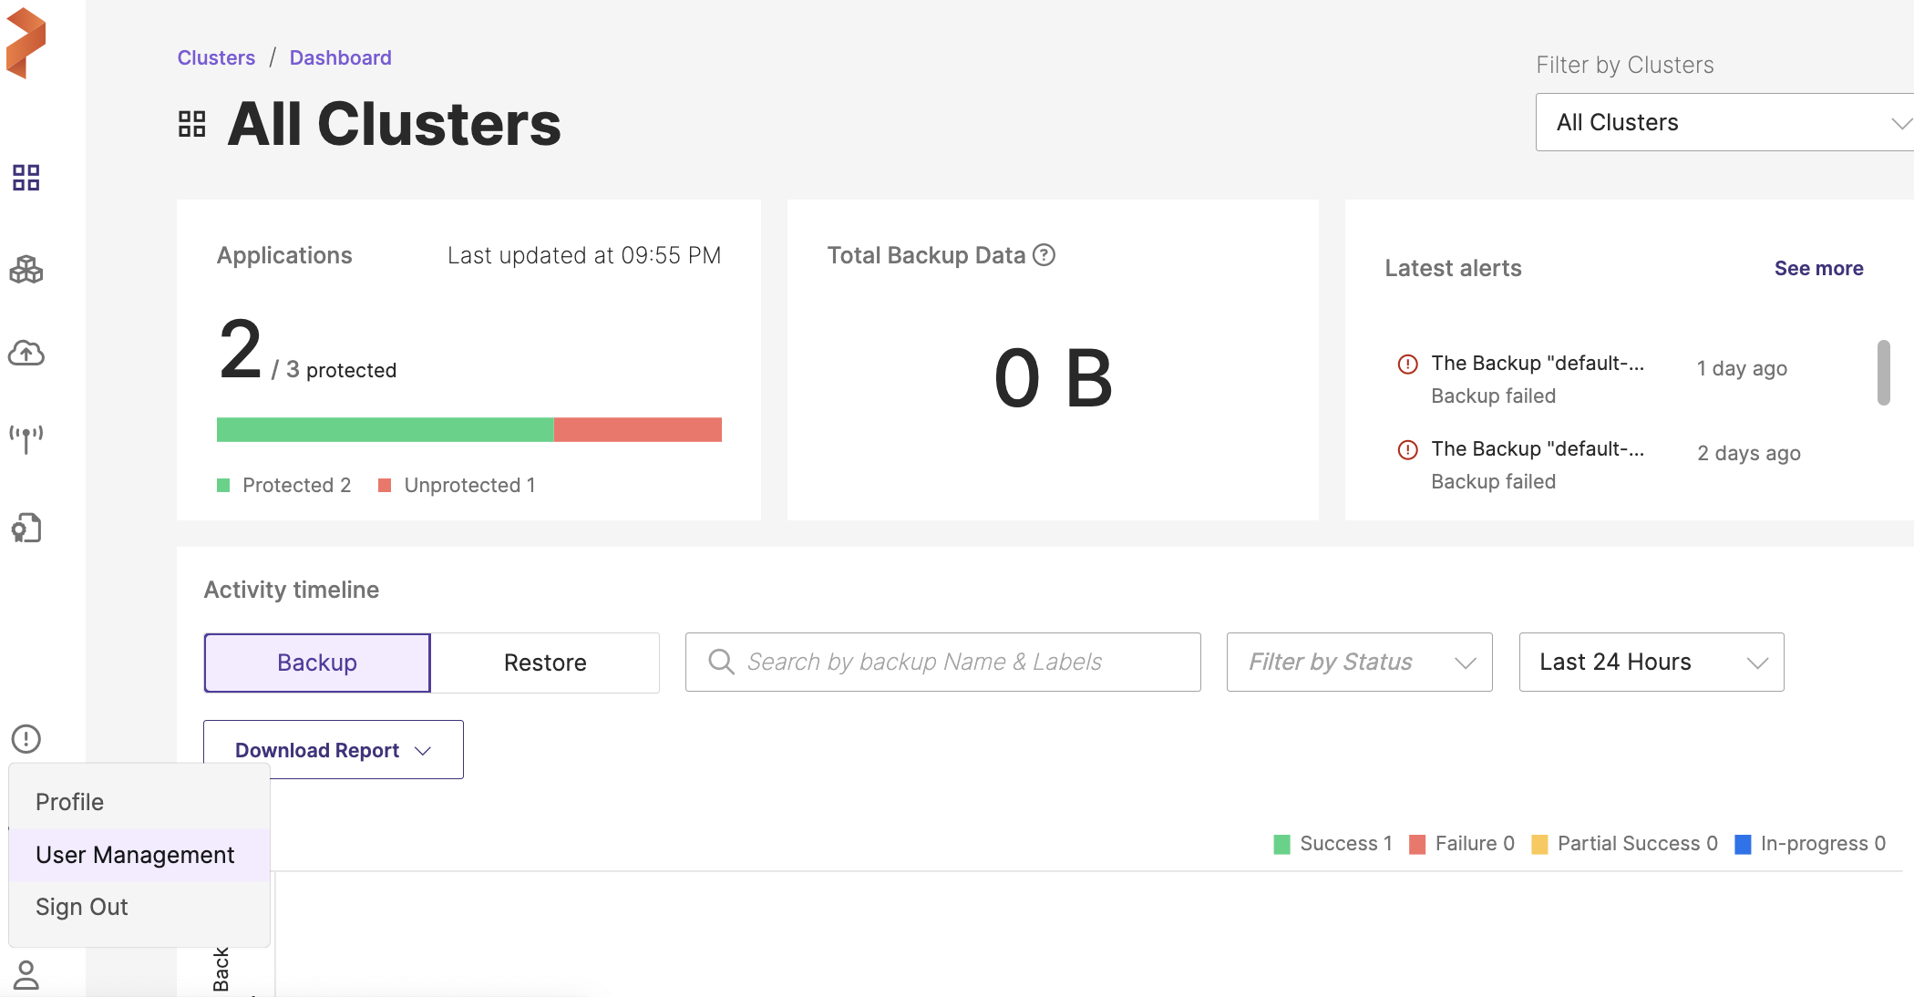The width and height of the screenshot is (1914, 997).
Task: Click the antenna signal sidebar icon
Action: click(x=26, y=438)
